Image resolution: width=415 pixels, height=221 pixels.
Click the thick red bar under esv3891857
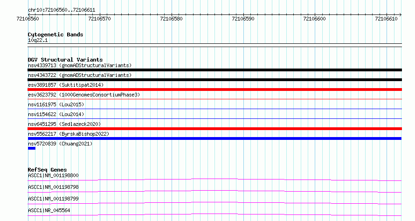point(214,90)
